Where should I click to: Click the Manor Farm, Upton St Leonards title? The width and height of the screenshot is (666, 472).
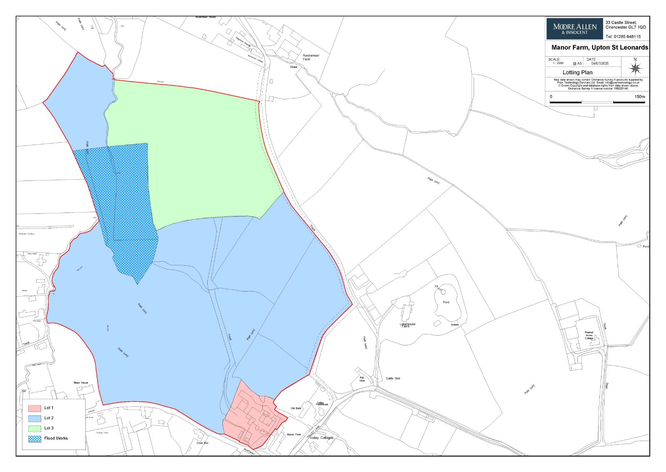(599, 47)
